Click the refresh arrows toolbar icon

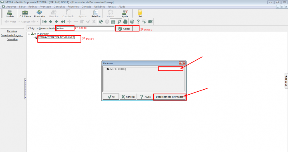click(101, 21)
